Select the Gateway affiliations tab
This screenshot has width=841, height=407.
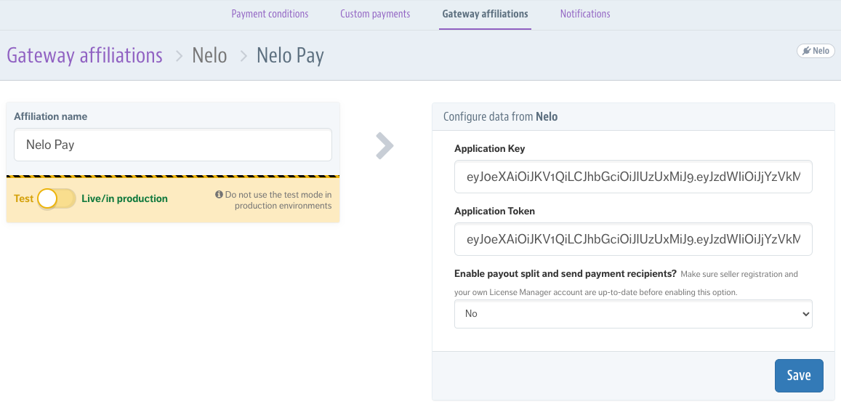(x=485, y=14)
